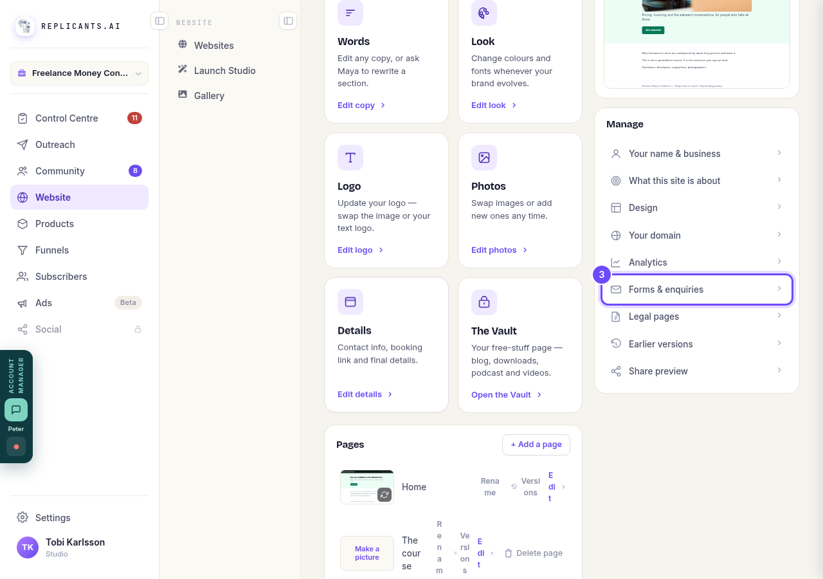Click the Replicants.ai logo icon
The height and width of the screenshot is (579, 823).
point(25,26)
